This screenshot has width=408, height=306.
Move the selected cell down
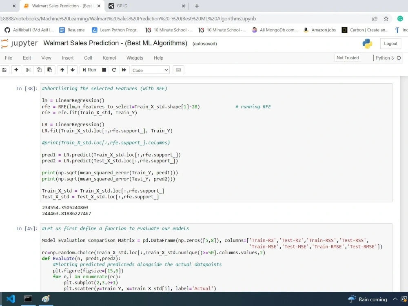click(72, 70)
